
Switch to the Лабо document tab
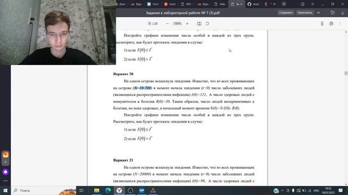pyautogui.click(x=220, y=4)
